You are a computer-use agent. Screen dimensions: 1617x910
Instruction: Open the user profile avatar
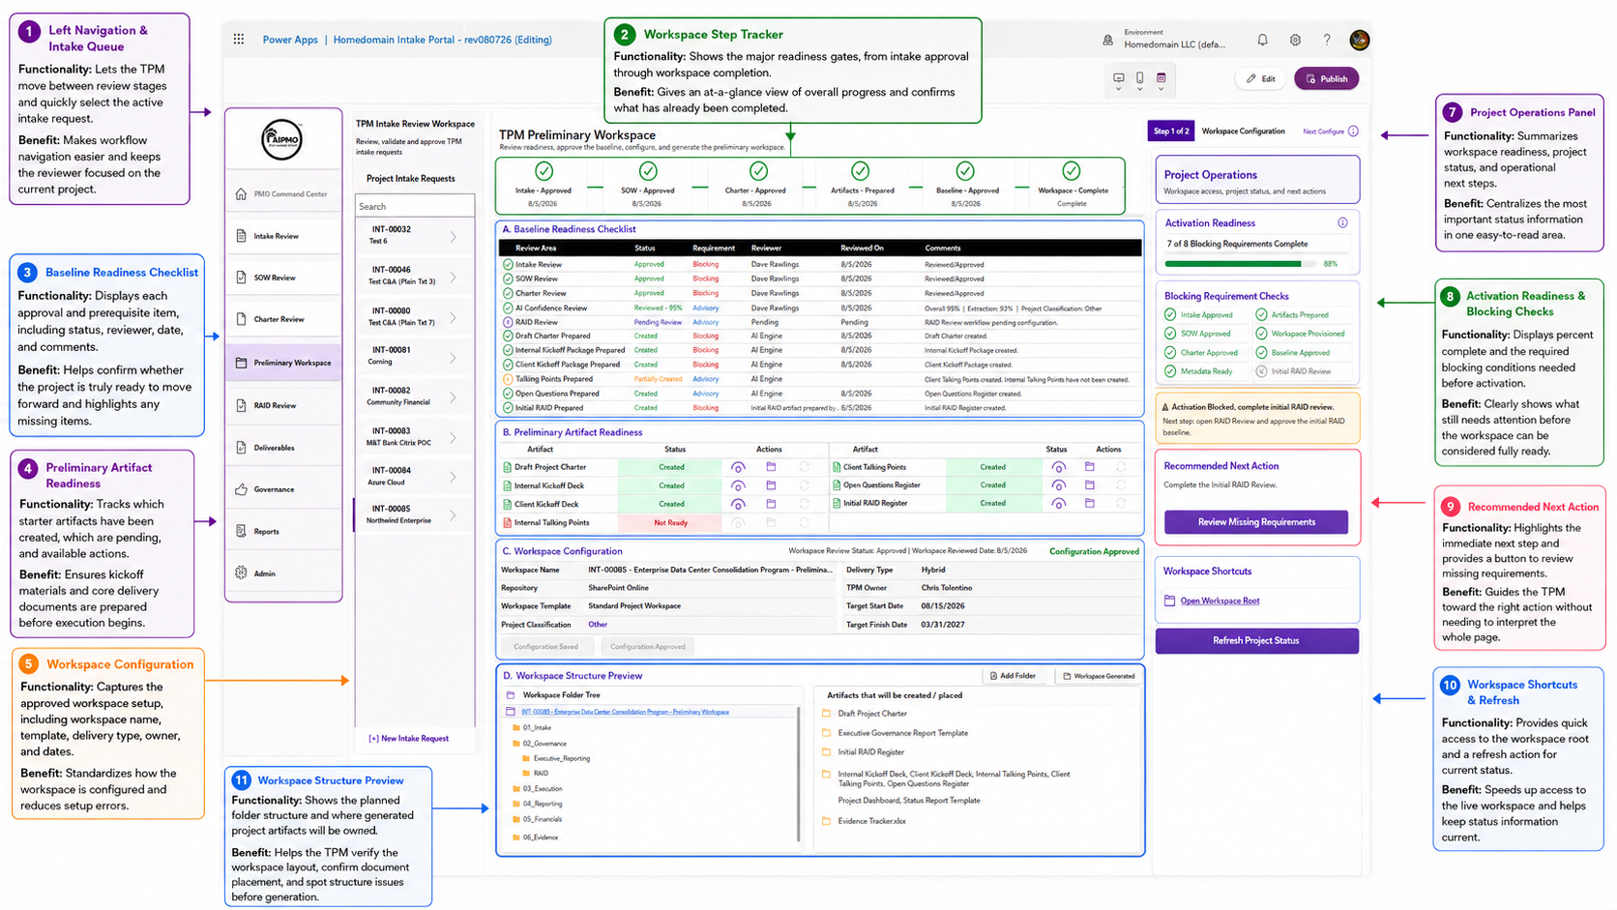pos(1360,40)
